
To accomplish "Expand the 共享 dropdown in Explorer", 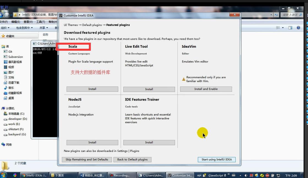I will click(43, 28).
